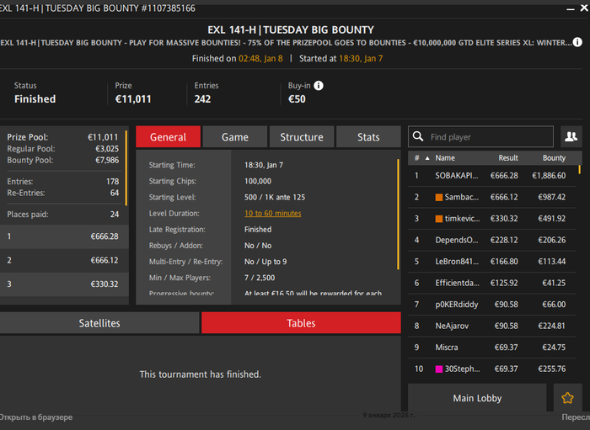Close the tournament lobby window
This screenshot has width=590, height=430.
coord(584,8)
